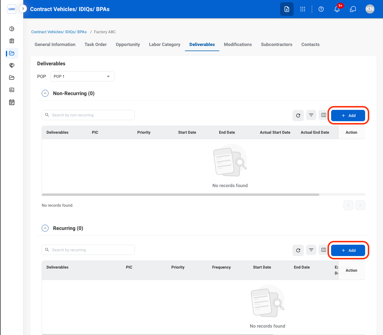Select the Deliverables tab
This screenshot has height=335, width=383.
click(x=202, y=45)
